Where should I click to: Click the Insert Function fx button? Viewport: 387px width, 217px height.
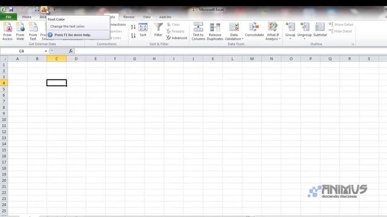[x=71, y=51]
